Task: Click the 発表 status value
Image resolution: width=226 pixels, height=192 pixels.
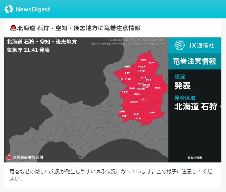Action: 183,86
